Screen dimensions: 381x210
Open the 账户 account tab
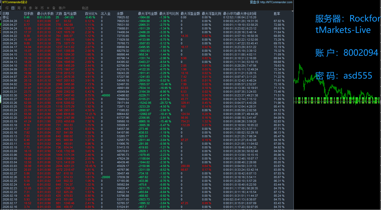pos(62,8)
